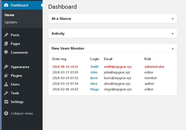Select the date 2018-03-19 07:52

(65, 78)
